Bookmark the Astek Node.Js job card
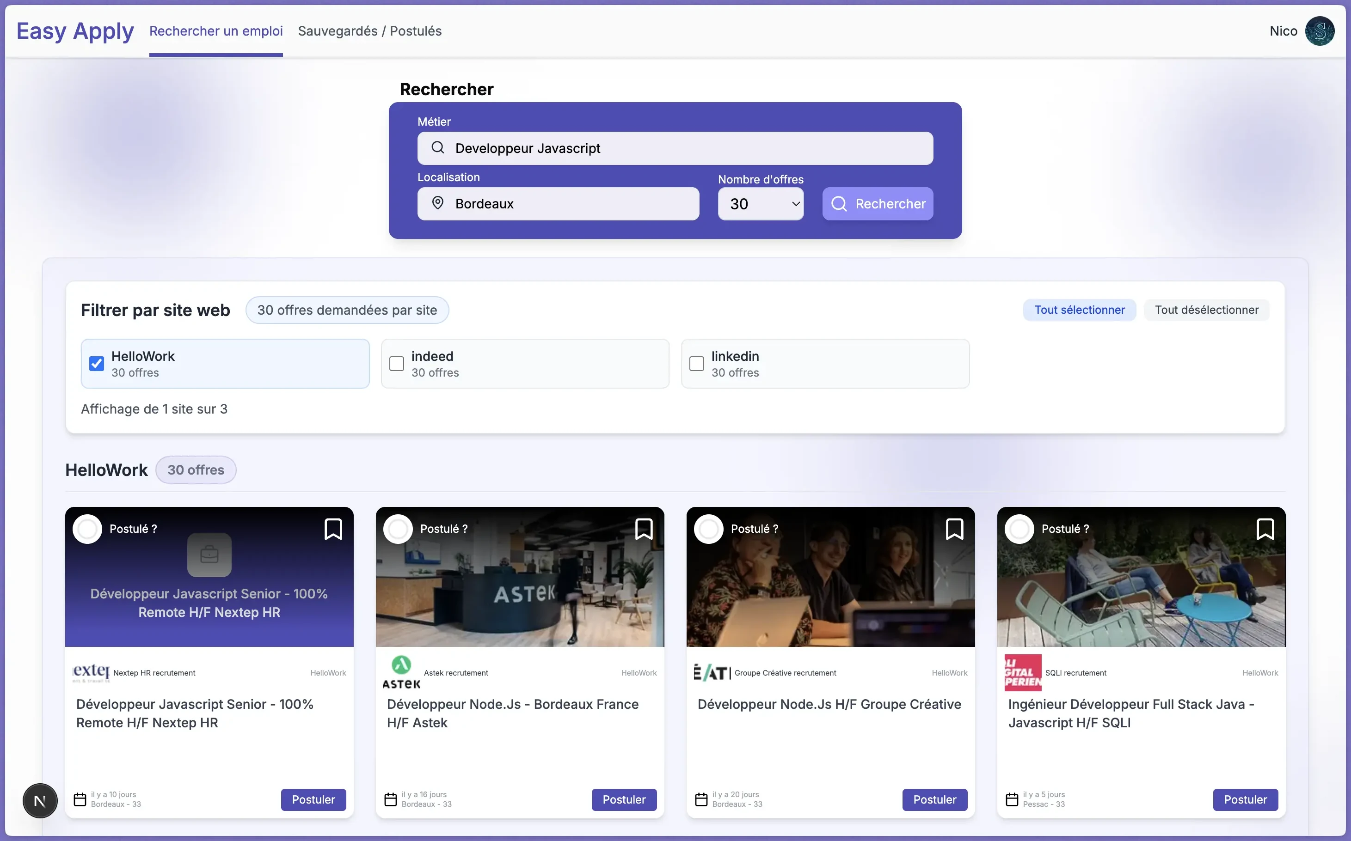 pyautogui.click(x=644, y=529)
